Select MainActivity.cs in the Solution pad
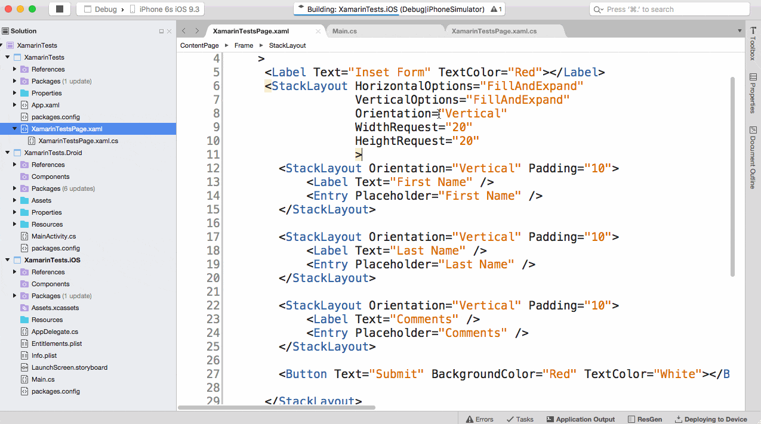 (x=54, y=236)
